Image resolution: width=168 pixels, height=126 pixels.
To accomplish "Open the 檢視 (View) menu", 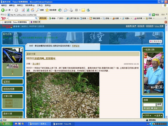I will (x=20, y=5).
